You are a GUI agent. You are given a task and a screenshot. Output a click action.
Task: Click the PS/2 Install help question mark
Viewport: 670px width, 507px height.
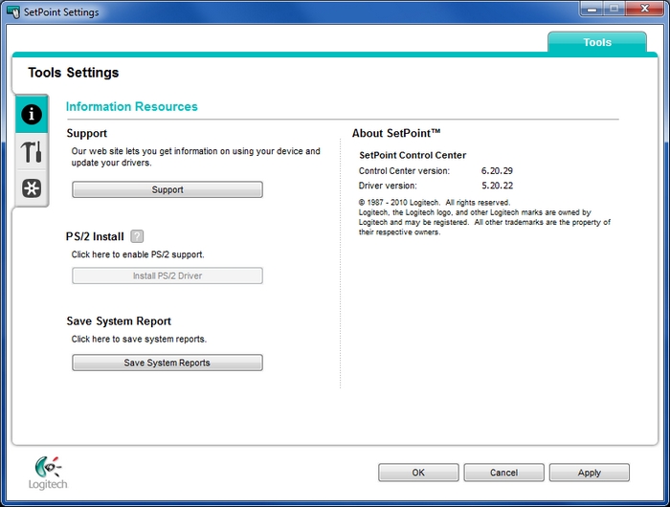click(137, 236)
